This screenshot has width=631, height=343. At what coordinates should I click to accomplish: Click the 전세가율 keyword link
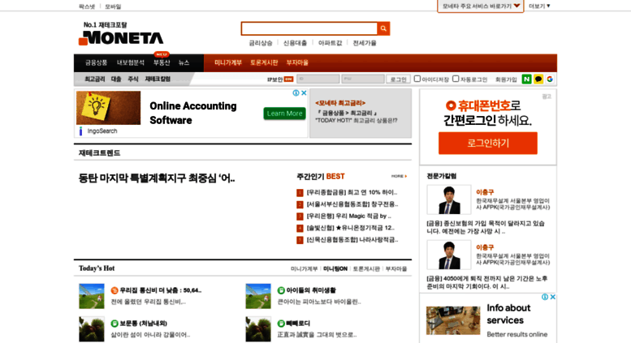coord(365,43)
